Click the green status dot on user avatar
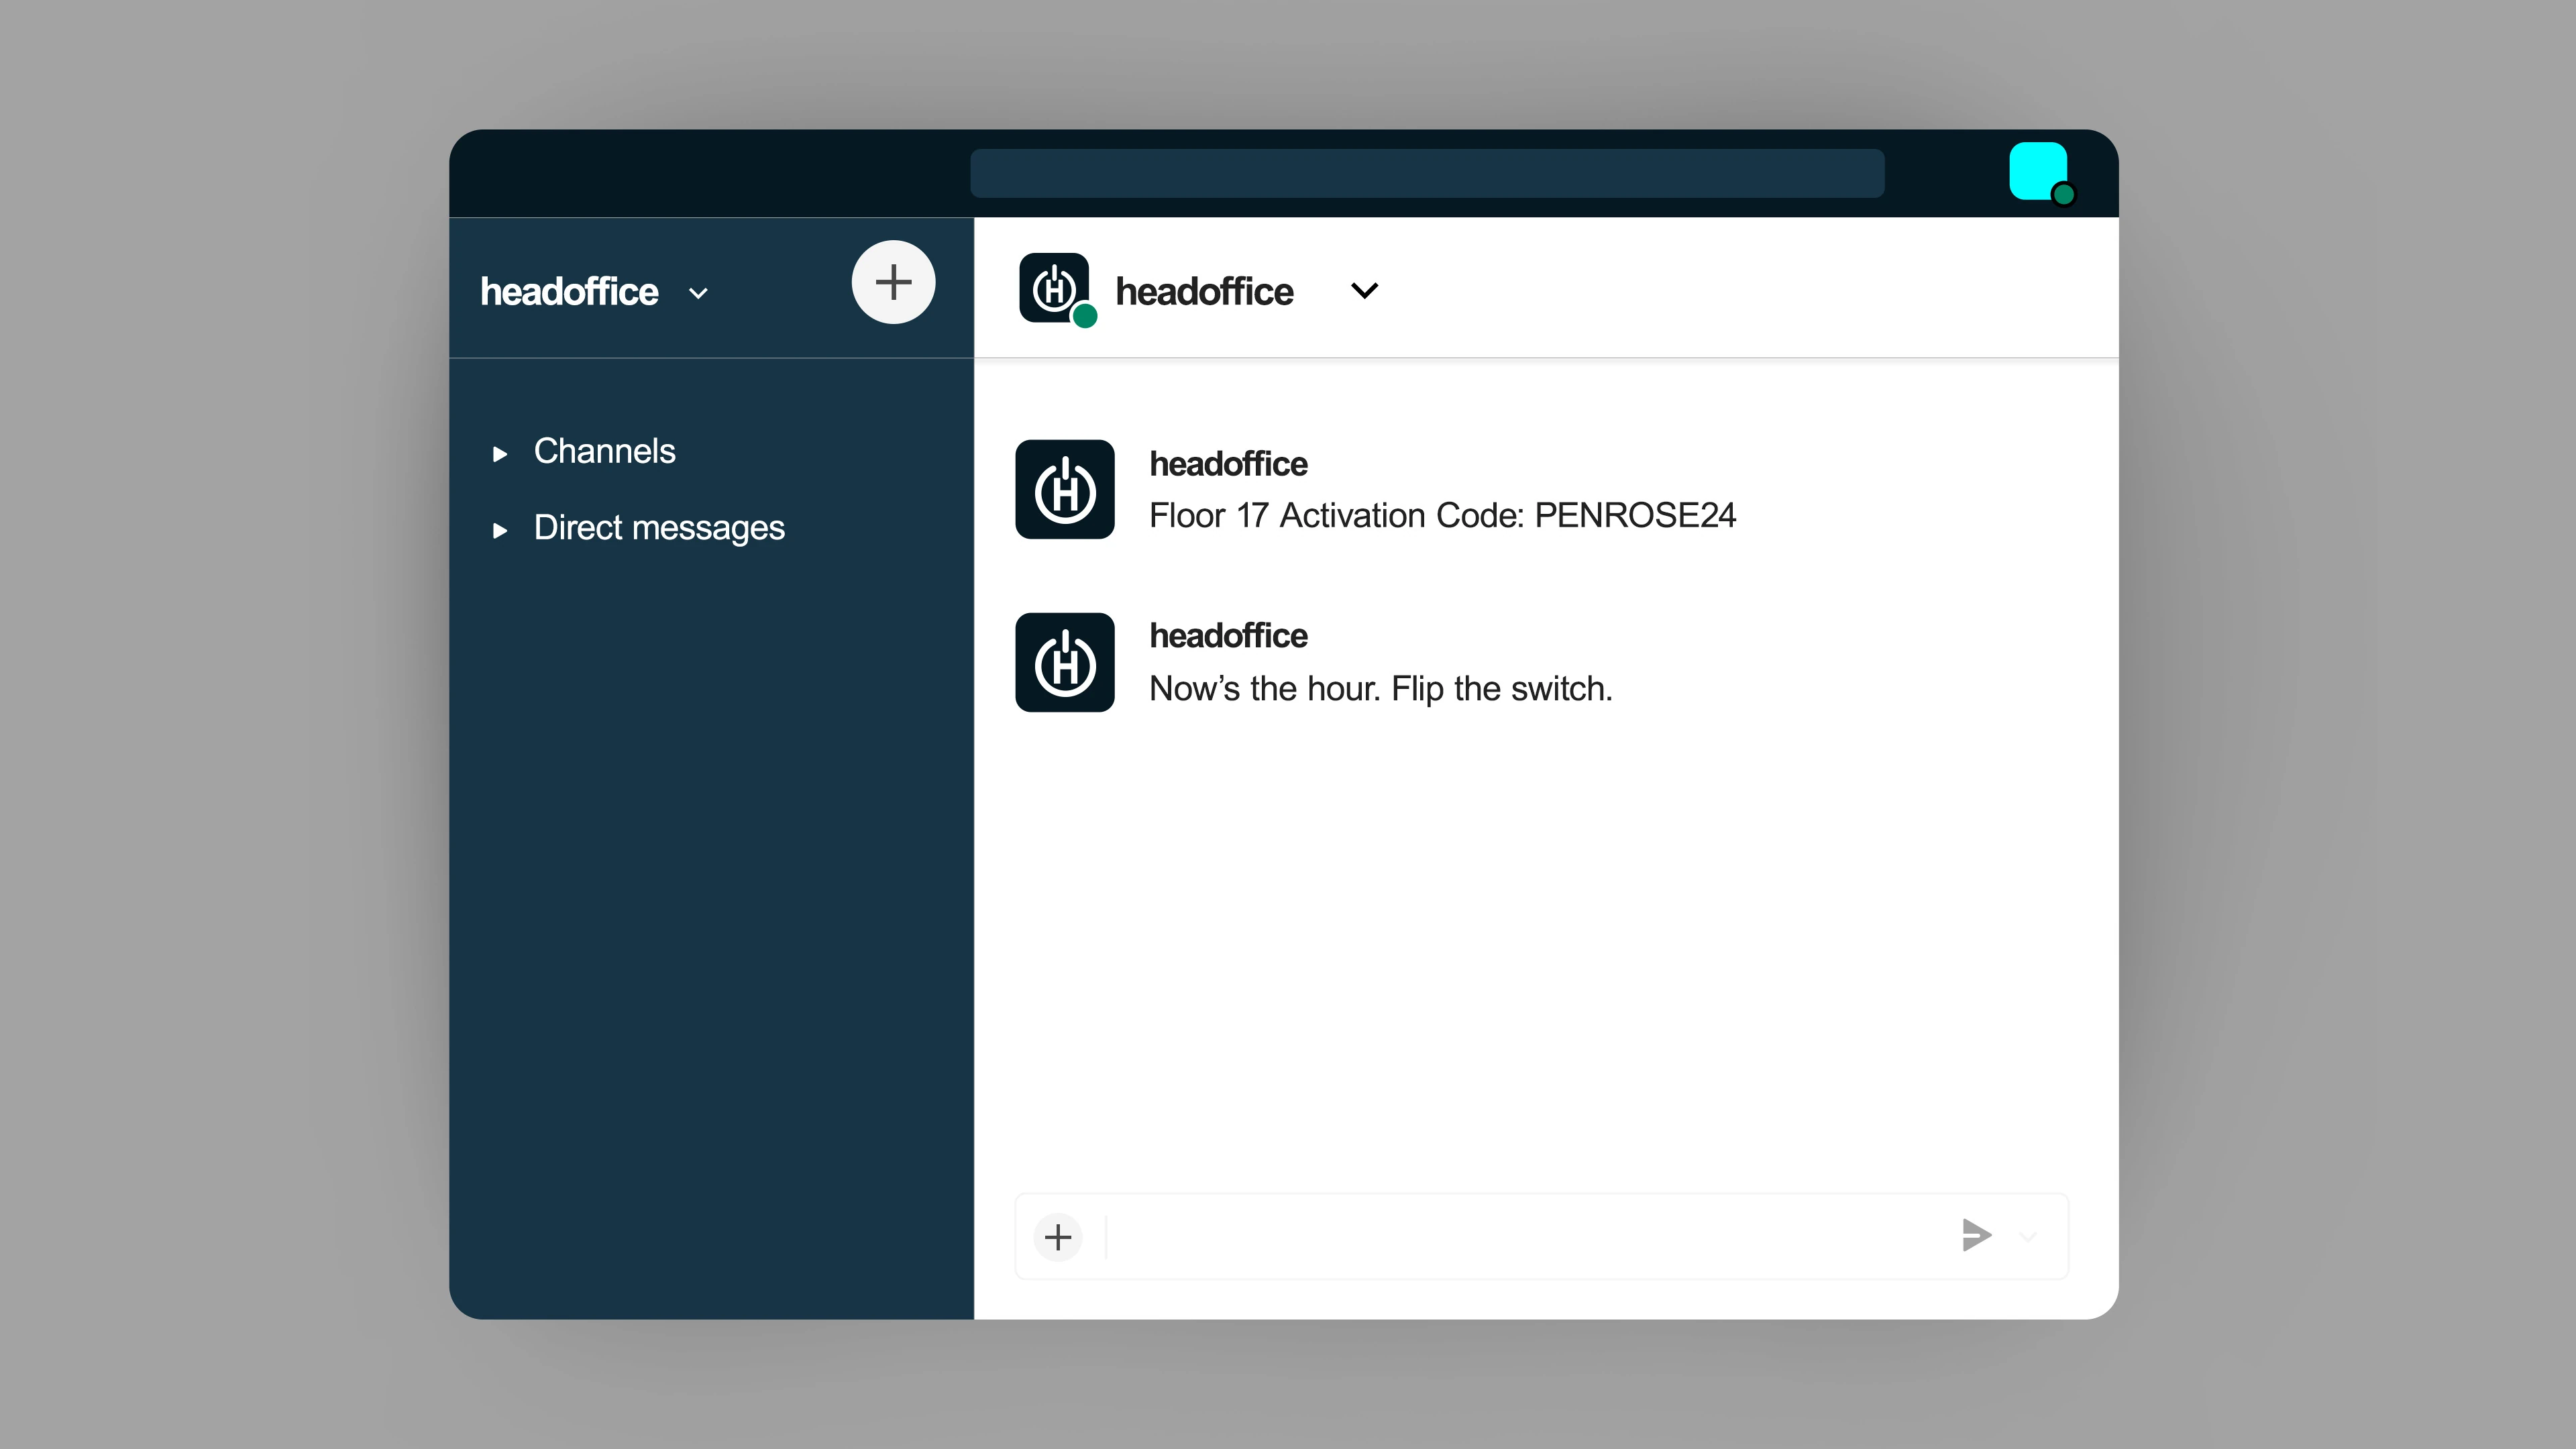The image size is (2576, 1449). (x=2063, y=195)
